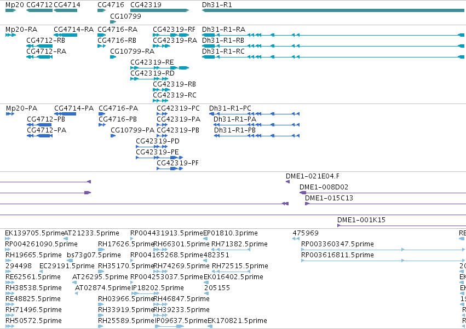This screenshot has width=466, height=329.
Task: Select the EK139705.5prime EST label
Action: click(34, 233)
